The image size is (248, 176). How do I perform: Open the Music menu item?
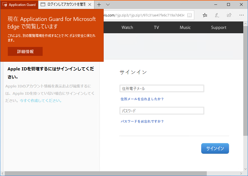[x=185, y=27]
